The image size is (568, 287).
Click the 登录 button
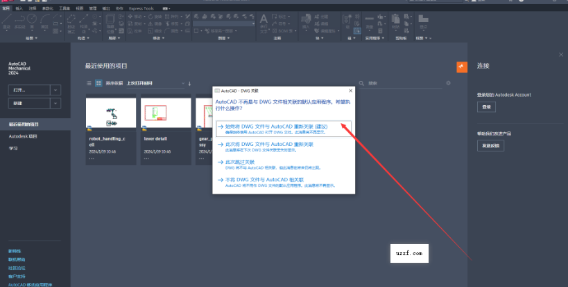tap(485, 107)
